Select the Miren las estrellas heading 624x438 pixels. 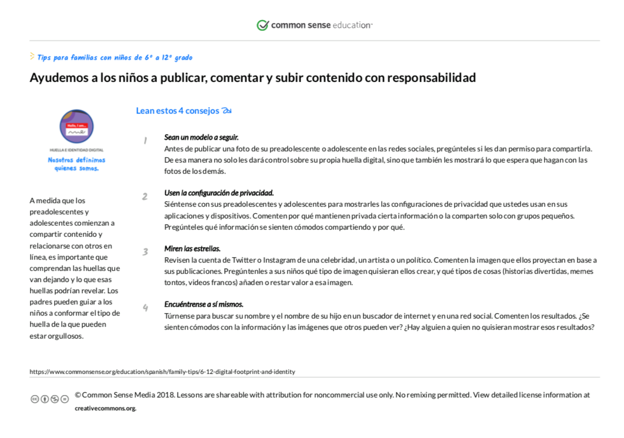(x=192, y=248)
